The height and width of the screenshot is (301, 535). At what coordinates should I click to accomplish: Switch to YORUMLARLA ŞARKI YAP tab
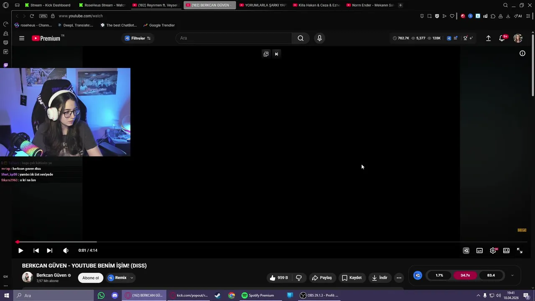point(262,5)
